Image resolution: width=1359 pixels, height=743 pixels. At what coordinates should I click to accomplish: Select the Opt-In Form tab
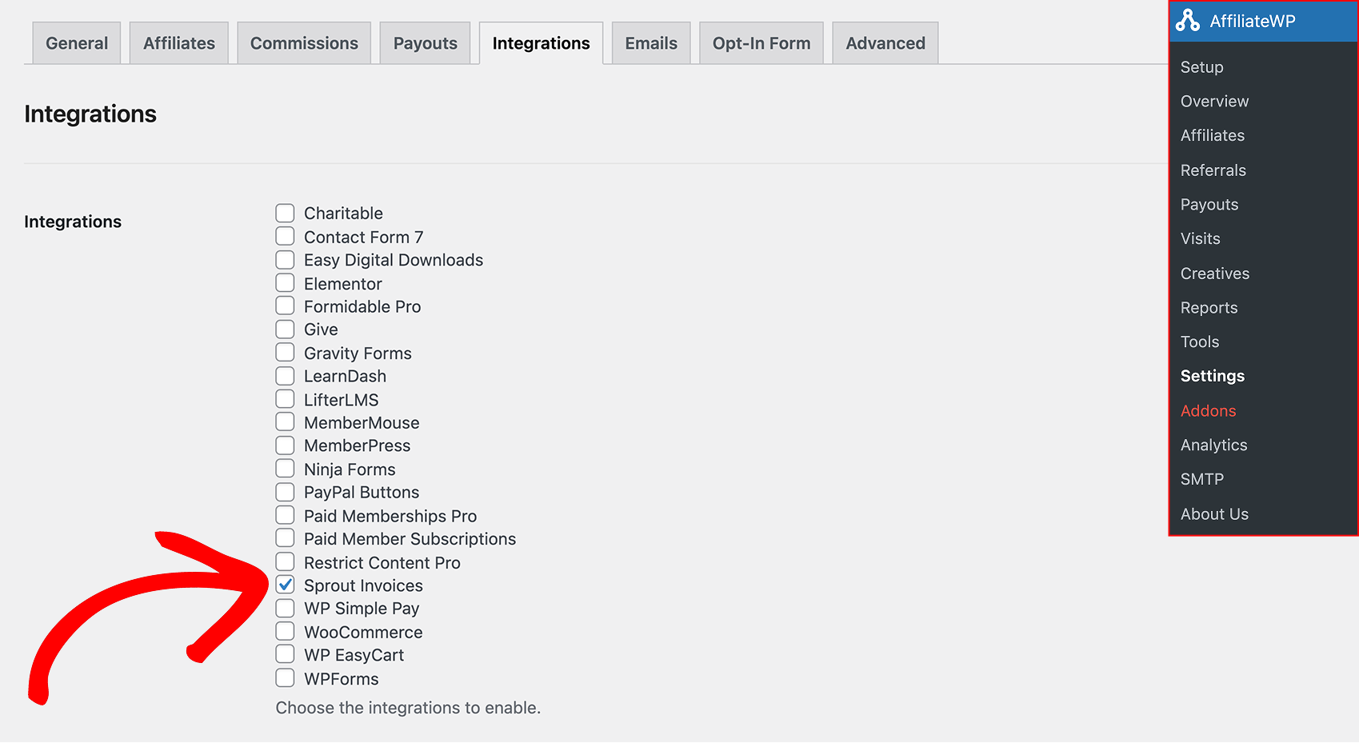pos(761,43)
